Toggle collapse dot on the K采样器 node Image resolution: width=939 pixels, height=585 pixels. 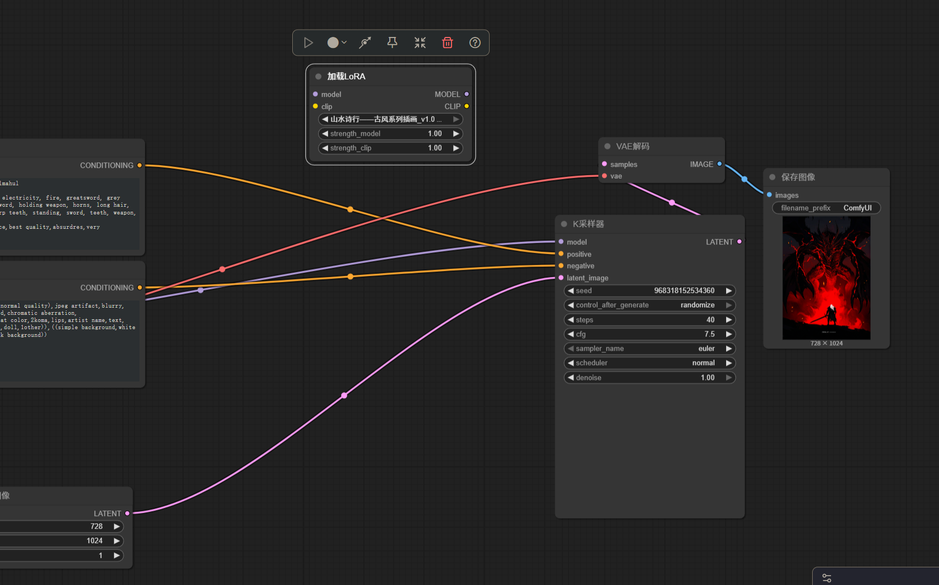click(x=564, y=224)
